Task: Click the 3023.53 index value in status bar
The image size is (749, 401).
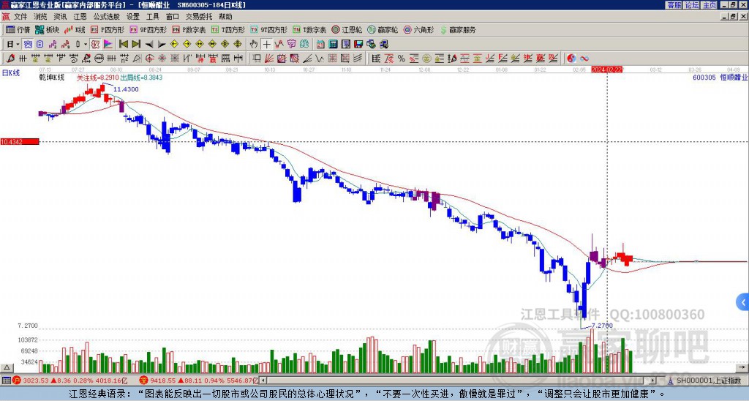Action: click(36, 381)
